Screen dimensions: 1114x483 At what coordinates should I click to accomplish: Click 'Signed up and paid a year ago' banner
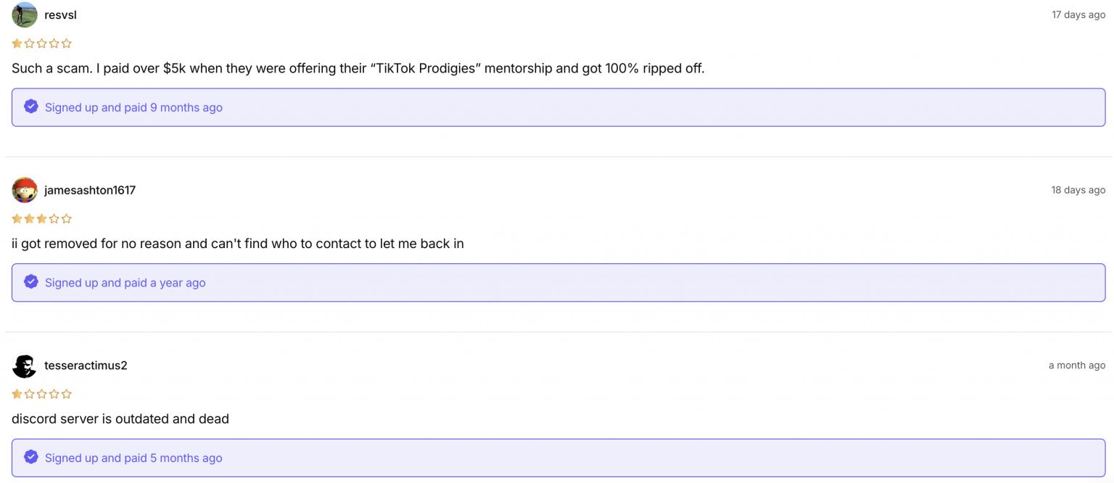558,283
